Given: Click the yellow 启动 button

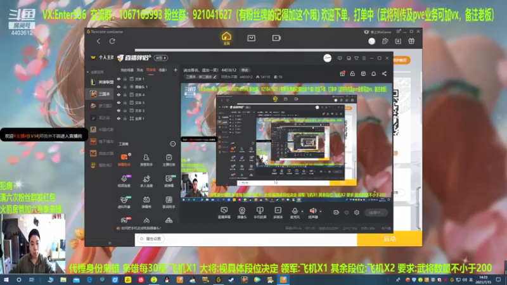Looking at the screenshot, I should [x=390, y=239].
